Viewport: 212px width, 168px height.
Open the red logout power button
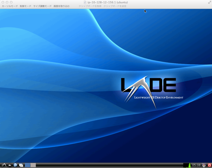[x=209, y=165]
